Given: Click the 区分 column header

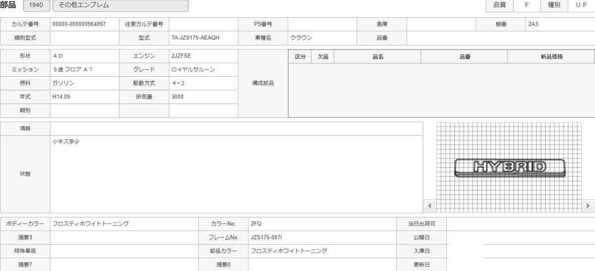Looking at the screenshot, I should click(300, 56).
